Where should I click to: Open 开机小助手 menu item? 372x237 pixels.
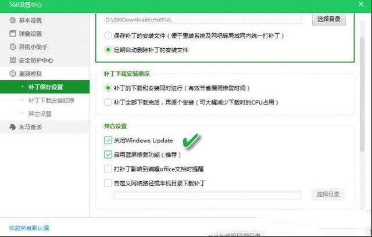tap(33, 47)
